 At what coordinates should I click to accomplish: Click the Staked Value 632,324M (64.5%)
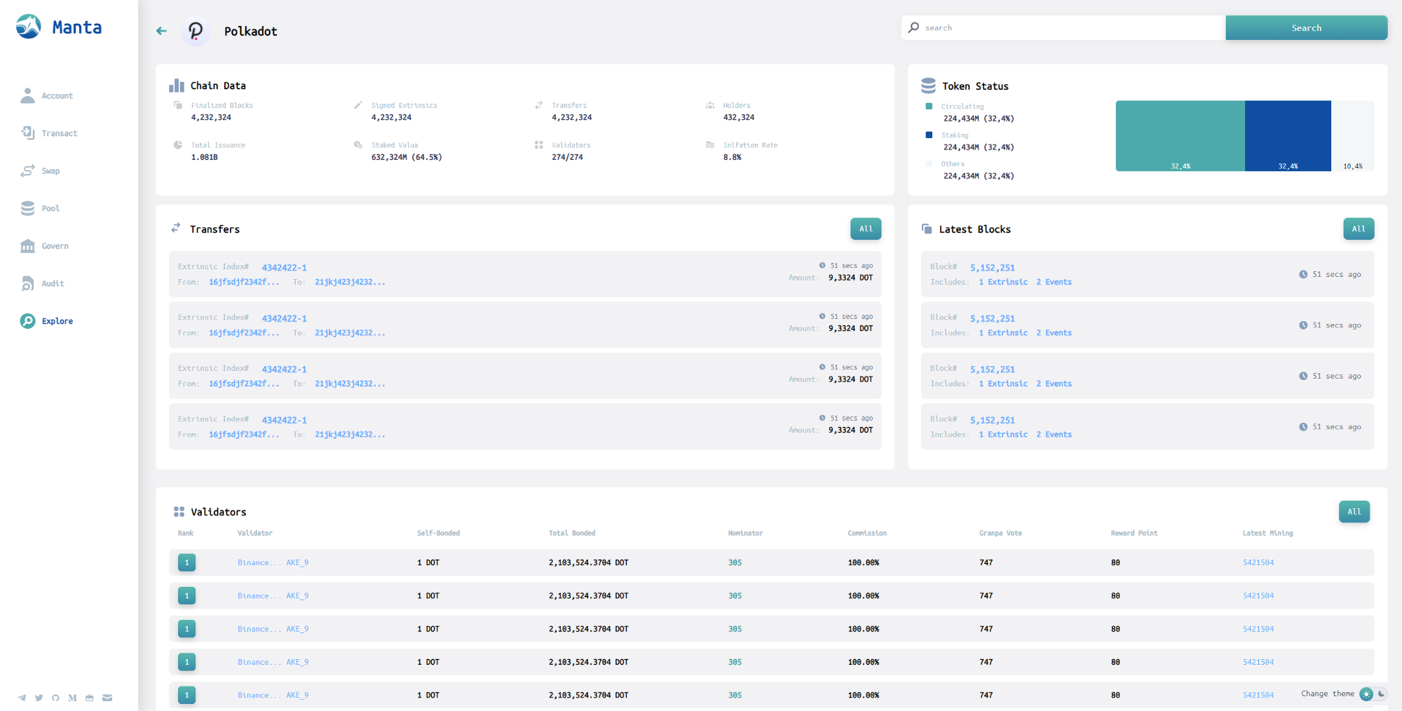coord(407,158)
